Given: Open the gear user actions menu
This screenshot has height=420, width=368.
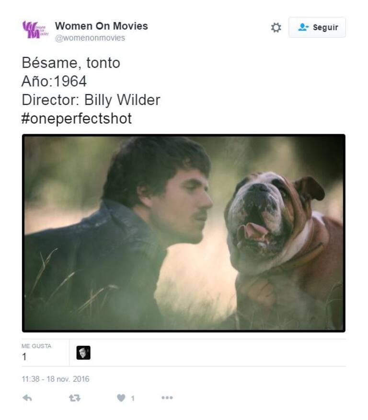Looking at the screenshot, I should pyautogui.click(x=276, y=27).
